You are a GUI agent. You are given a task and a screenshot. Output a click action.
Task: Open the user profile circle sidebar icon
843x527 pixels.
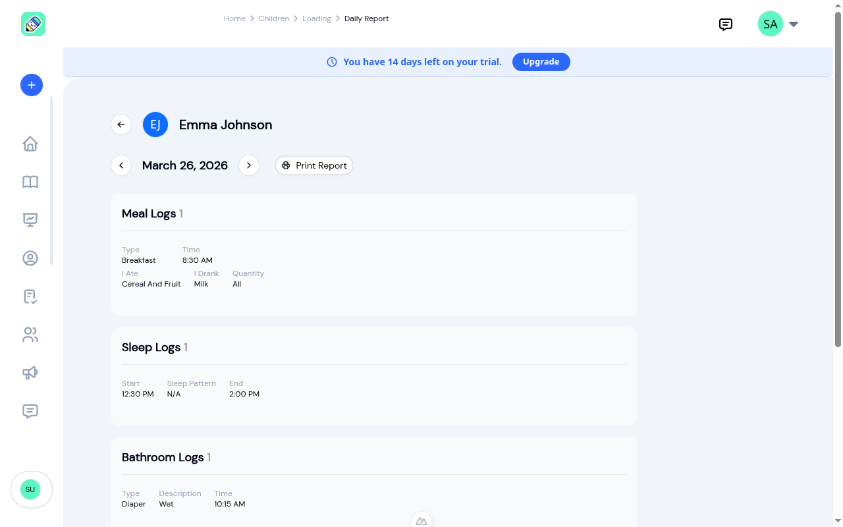point(30,258)
